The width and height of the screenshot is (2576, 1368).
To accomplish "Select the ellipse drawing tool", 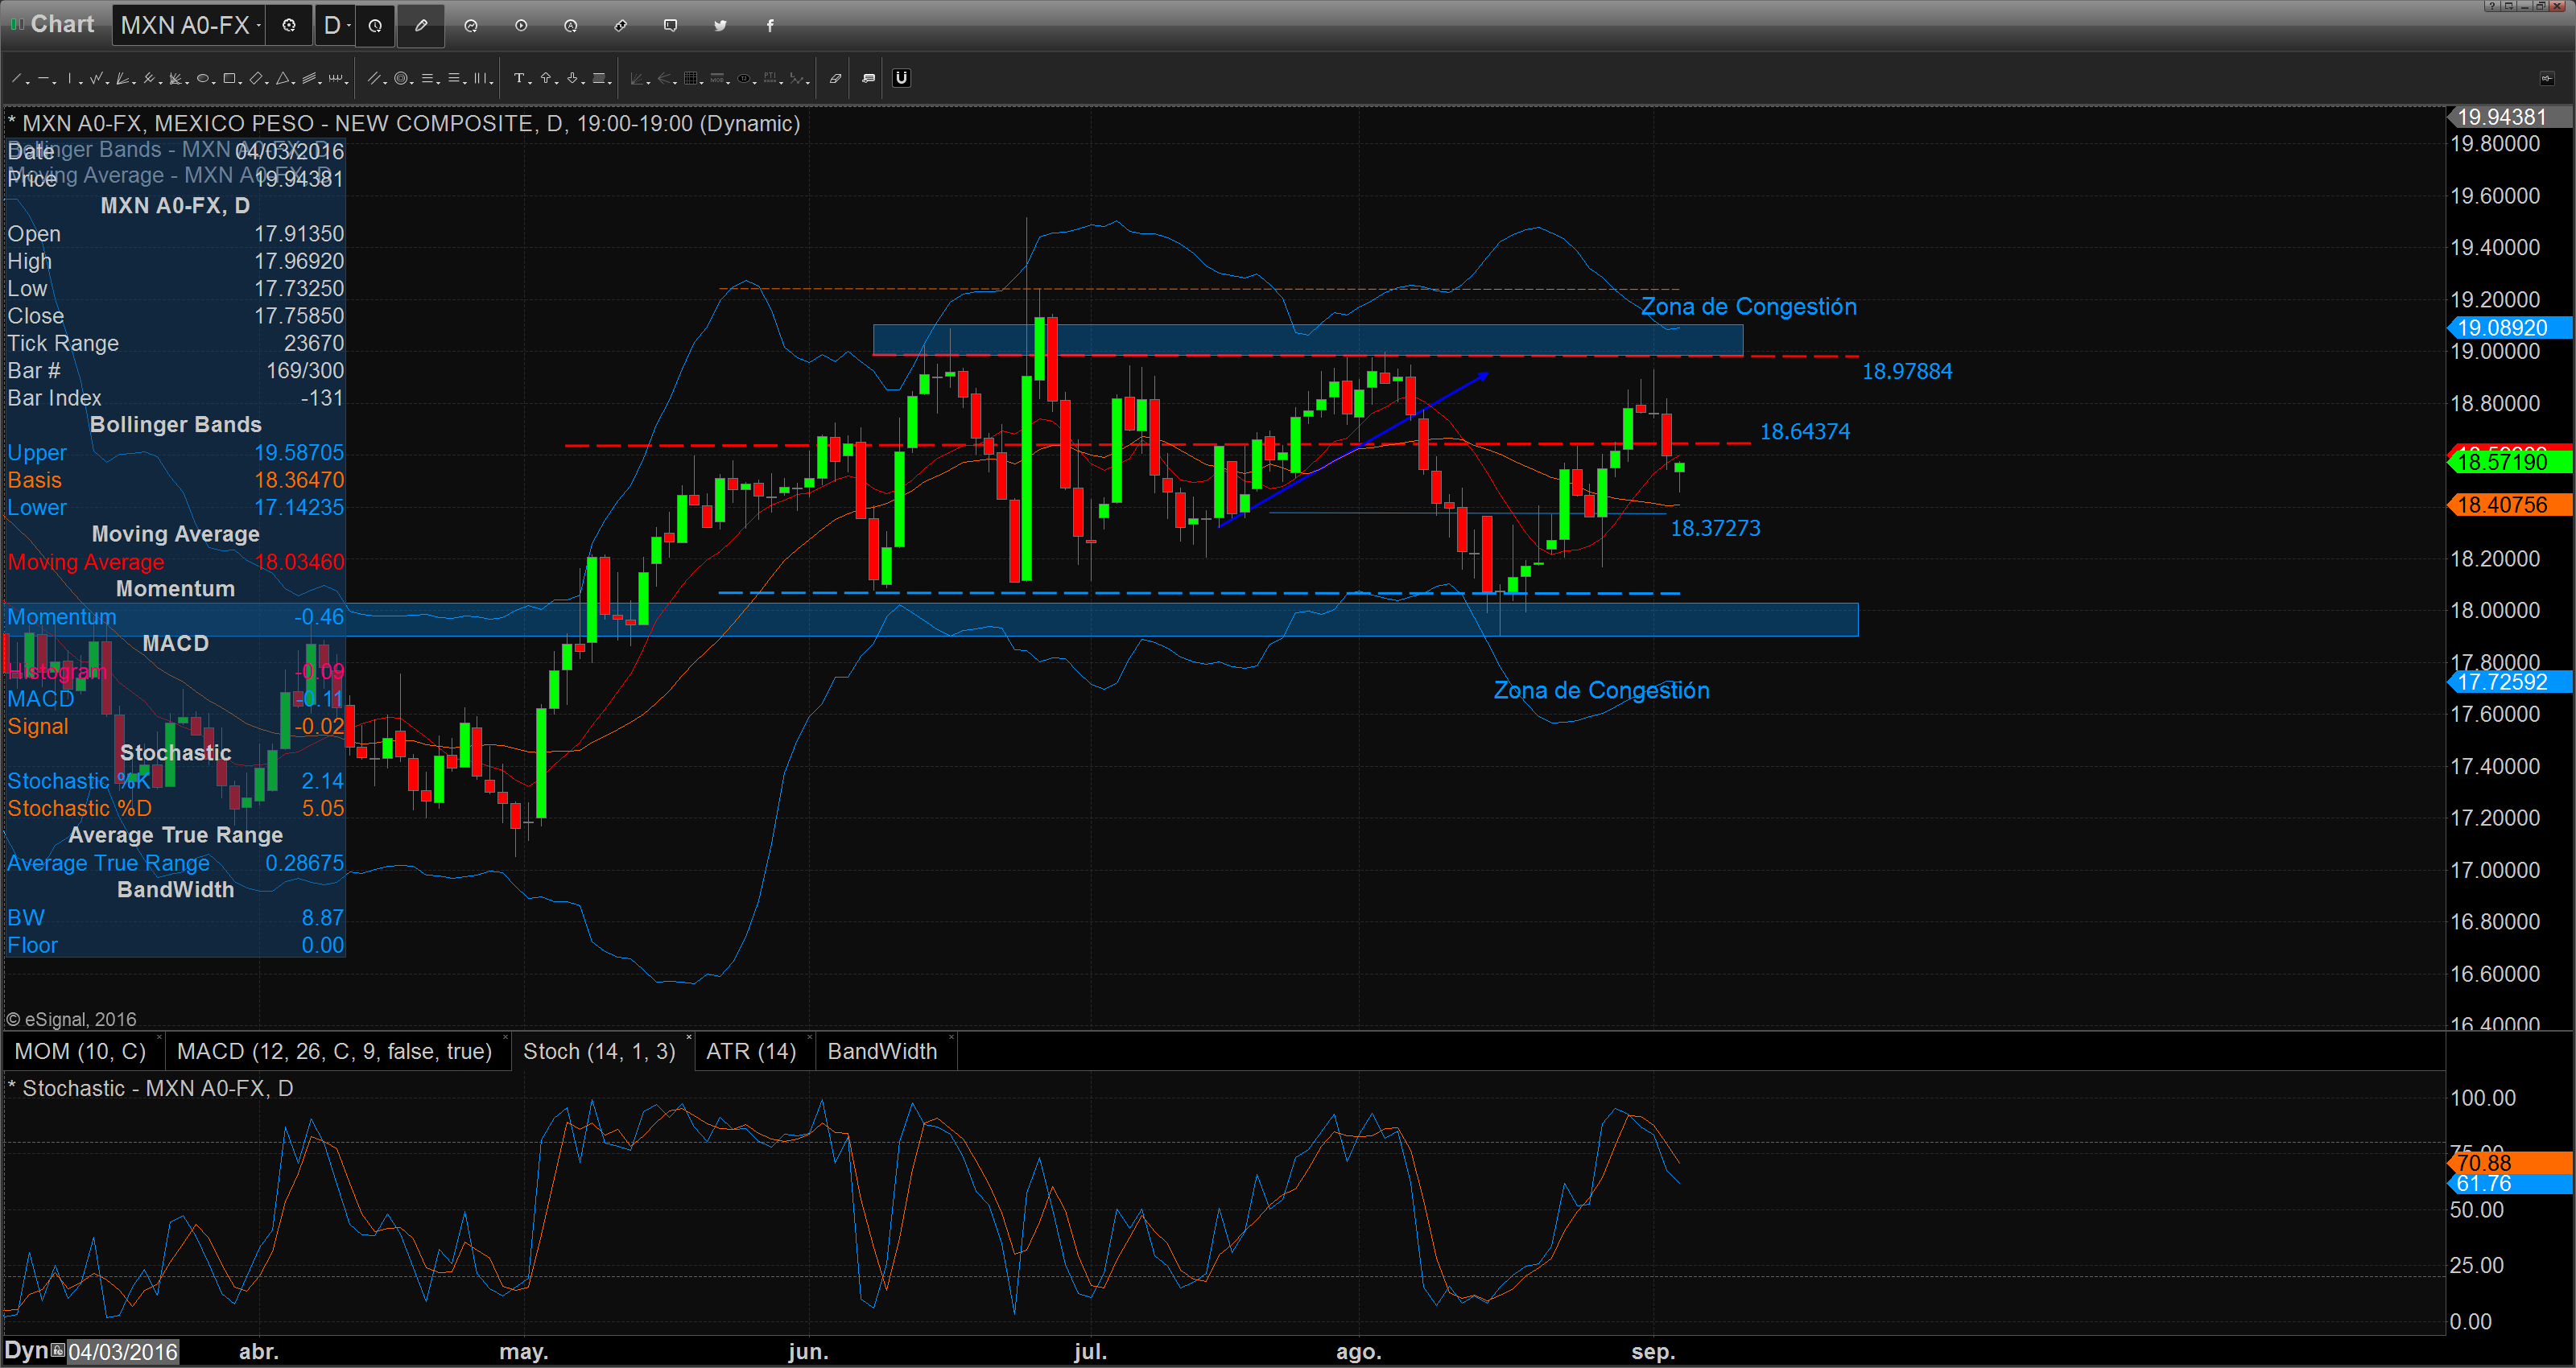I will (x=202, y=78).
